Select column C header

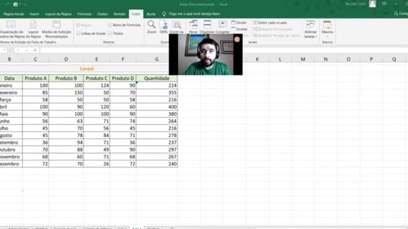click(35, 59)
